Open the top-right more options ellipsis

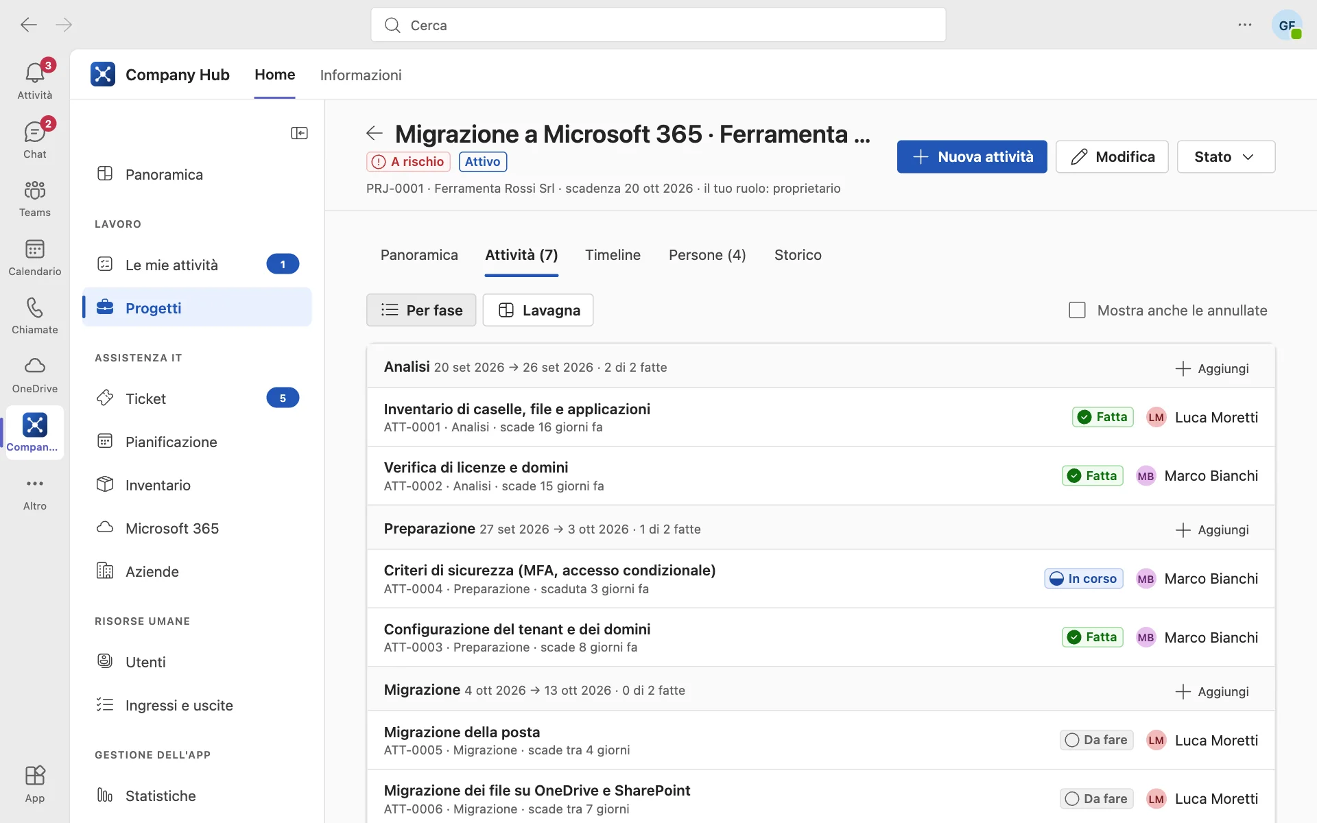[1245, 25]
